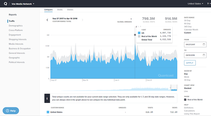Open the Definitions help link
The image size is (211, 116).
189,108
